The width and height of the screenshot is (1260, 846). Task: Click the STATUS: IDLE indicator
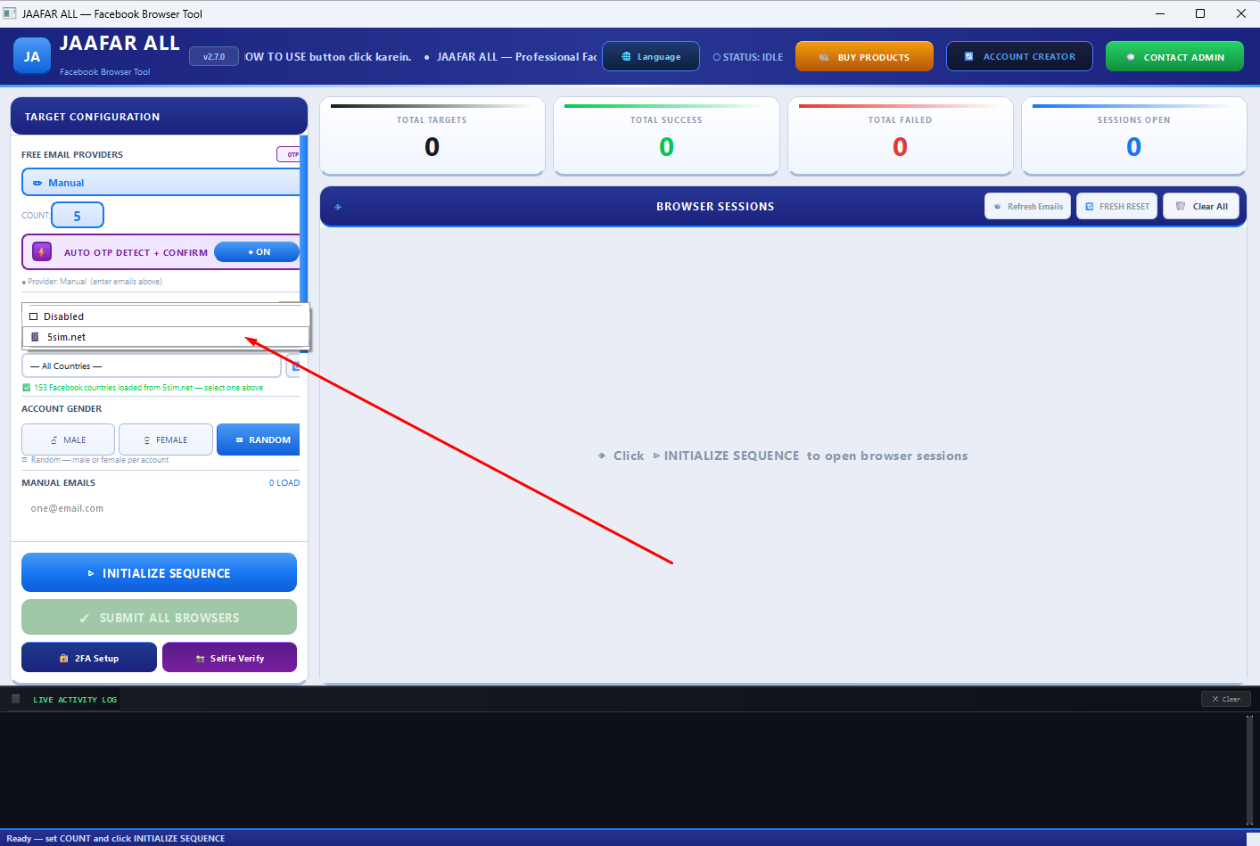748,57
